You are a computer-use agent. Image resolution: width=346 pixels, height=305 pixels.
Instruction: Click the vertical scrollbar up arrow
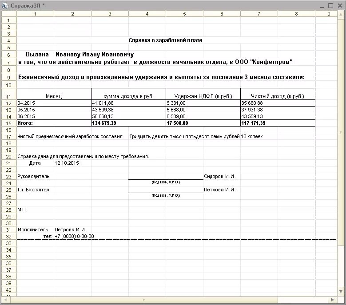point(341,15)
